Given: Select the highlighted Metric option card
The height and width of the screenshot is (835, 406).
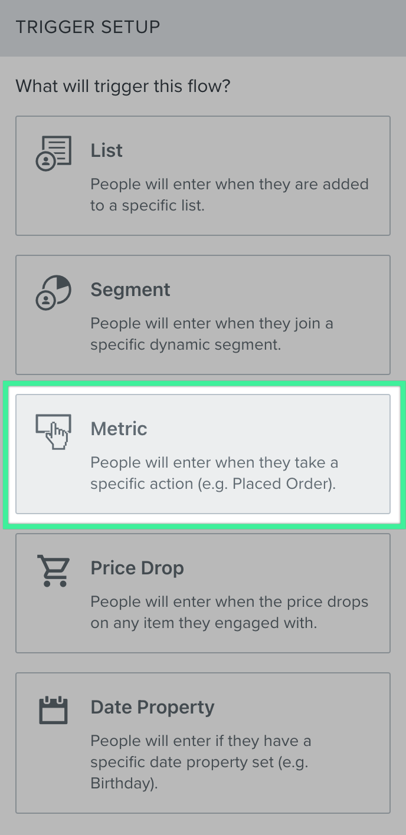Looking at the screenshot, I should point(203,454).
